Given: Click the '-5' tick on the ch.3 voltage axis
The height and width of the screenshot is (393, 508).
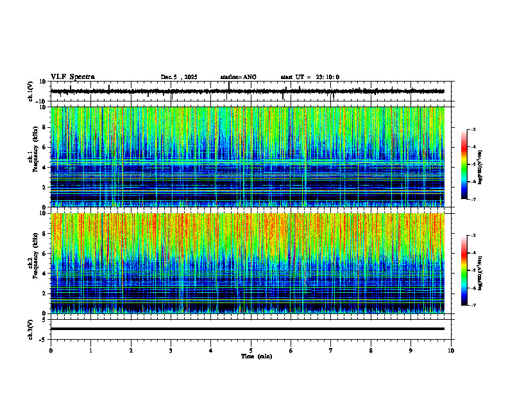Looking at the screenshot, I should click(x=43, y=340).
